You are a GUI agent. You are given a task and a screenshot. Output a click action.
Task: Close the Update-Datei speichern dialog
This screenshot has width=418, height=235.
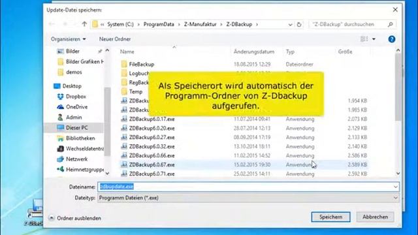point(395,10)
